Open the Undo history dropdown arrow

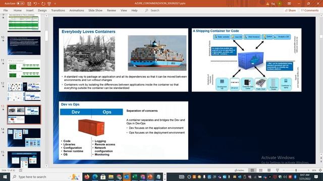pyautogui.click(x=39, y=4)
